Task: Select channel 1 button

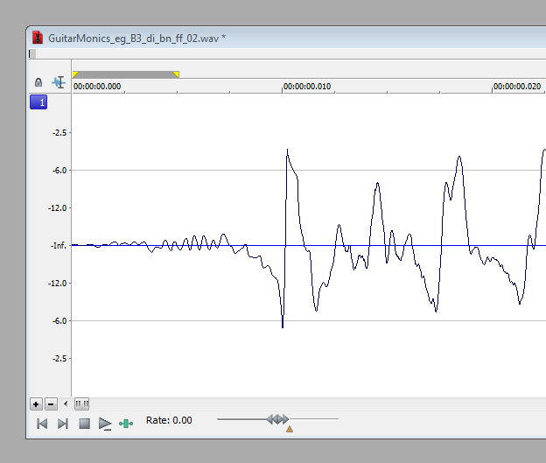Action: [38, 102]
